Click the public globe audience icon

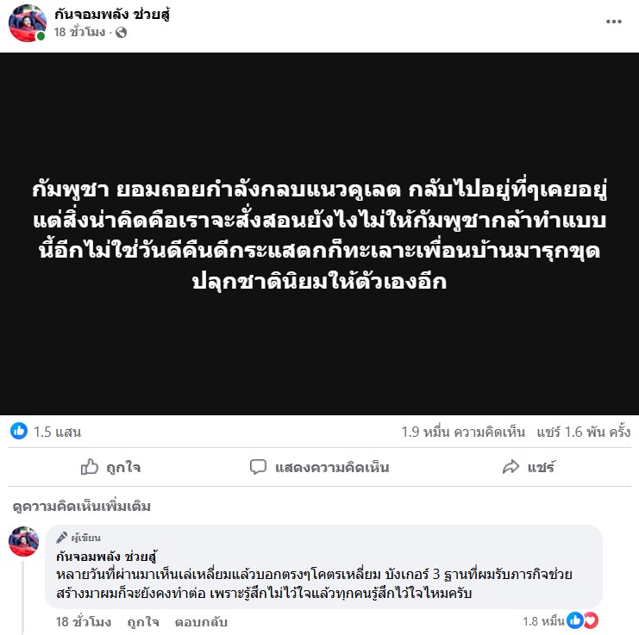(x=121, y=32)
